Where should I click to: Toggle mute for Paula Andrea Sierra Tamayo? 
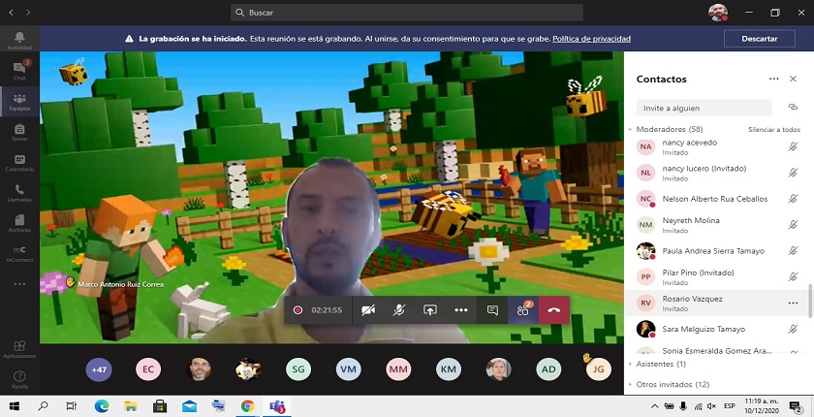[x=793, y=251]
